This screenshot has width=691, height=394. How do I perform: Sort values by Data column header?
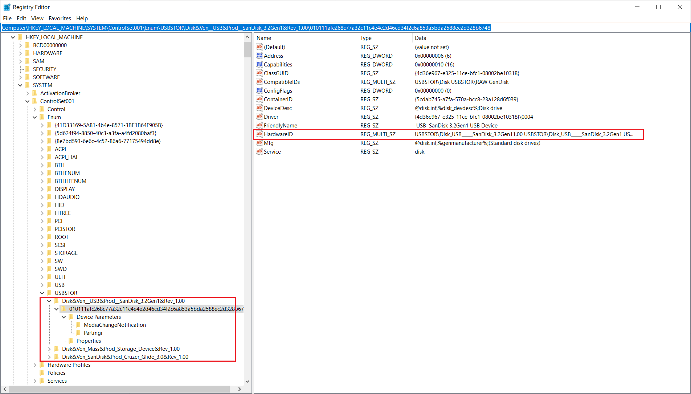pos(524,38)
